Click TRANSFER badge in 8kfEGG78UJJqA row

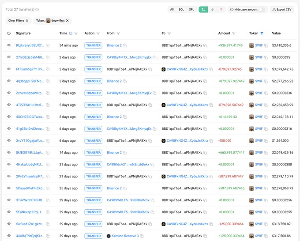pos(94,153)
